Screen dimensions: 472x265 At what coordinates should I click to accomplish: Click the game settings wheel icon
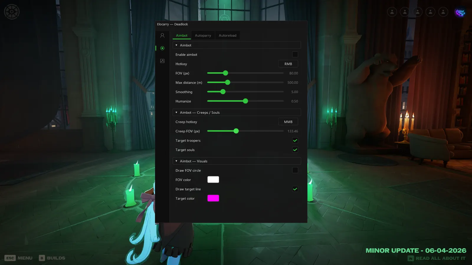coord(12,12)
